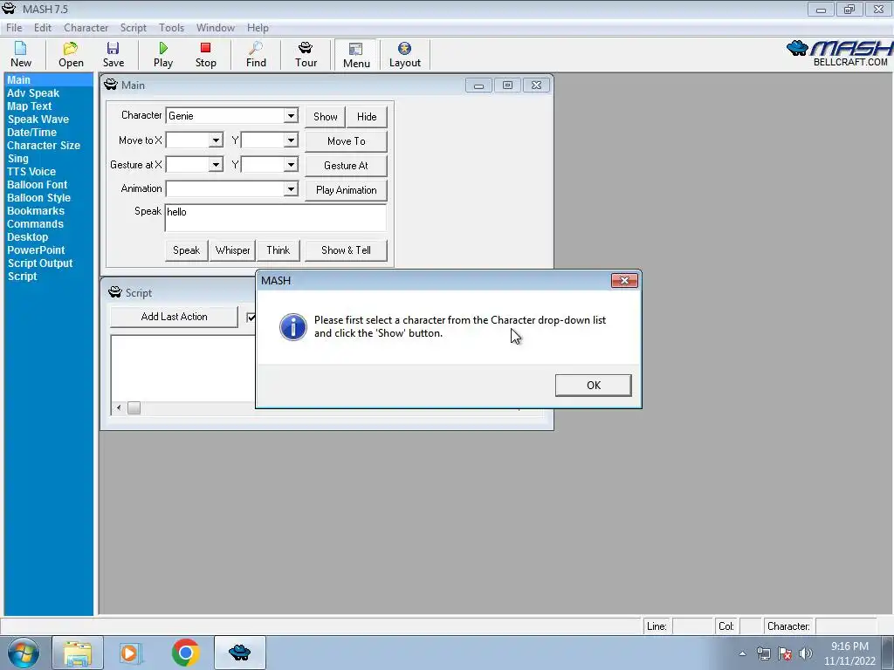Toggle the Menu toolbar button

click(x=356, y=55)
